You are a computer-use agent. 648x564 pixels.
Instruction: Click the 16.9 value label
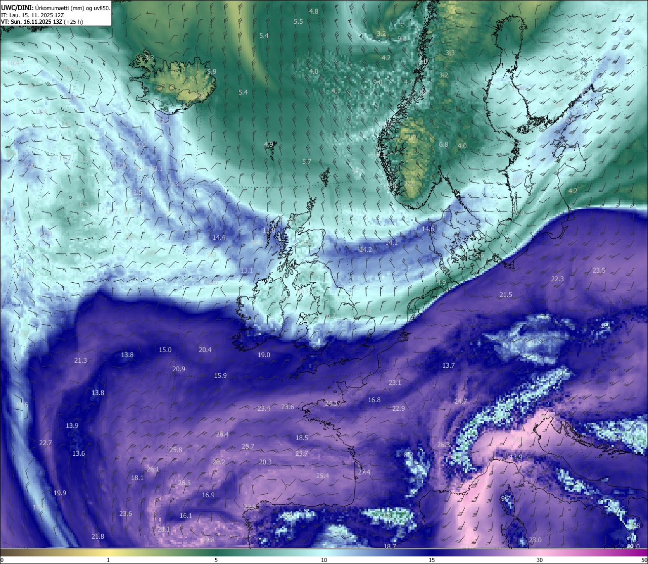[x=208, y=495]
